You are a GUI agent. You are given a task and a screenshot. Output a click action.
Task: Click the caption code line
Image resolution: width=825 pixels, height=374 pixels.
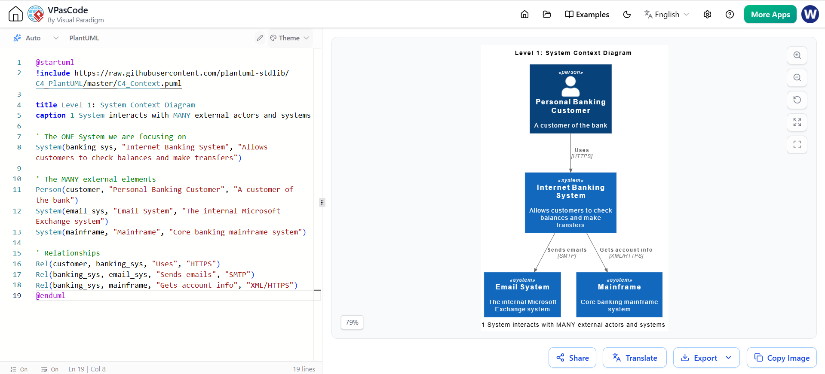(173, 115)
